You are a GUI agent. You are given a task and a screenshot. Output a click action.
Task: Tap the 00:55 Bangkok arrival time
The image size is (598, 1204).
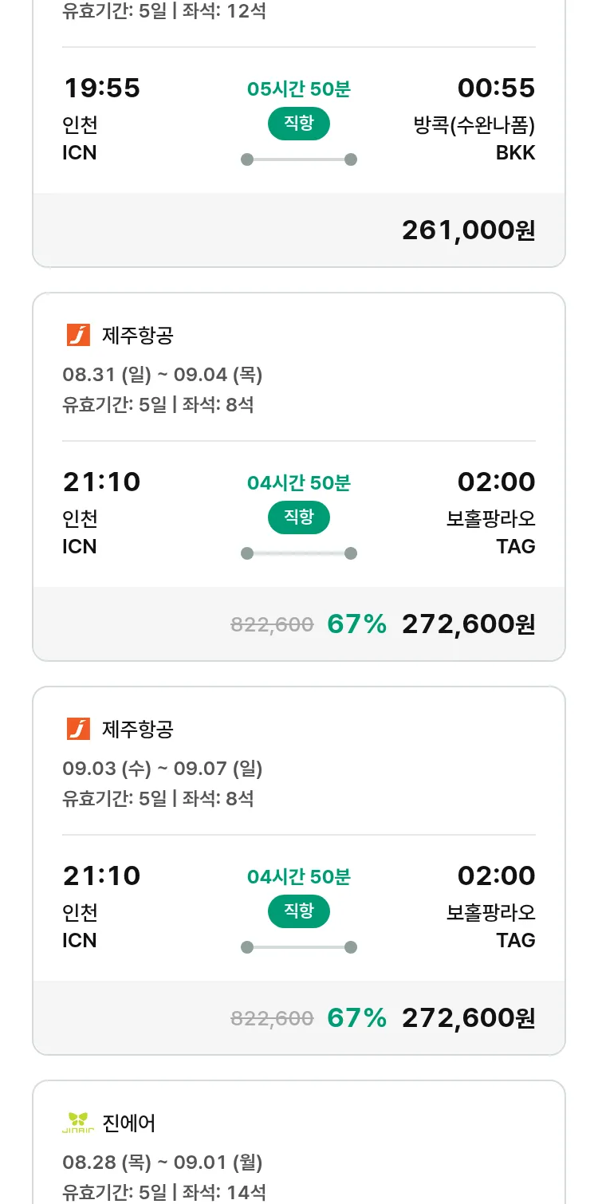tap(496, 88)
